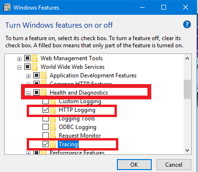Expand the Application Development Features node
198x172 pixels.
(x=28, y=76)
